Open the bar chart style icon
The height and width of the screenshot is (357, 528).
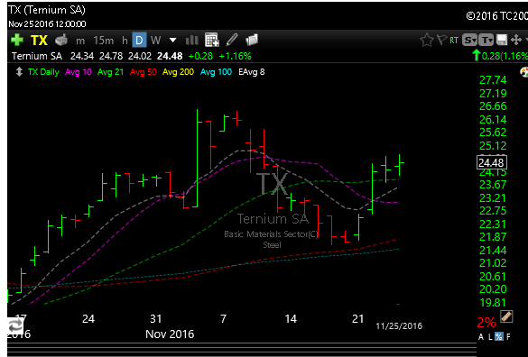pos(192,41)
